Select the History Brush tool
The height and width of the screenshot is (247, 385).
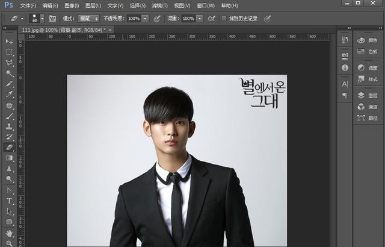tap(9, 137)
